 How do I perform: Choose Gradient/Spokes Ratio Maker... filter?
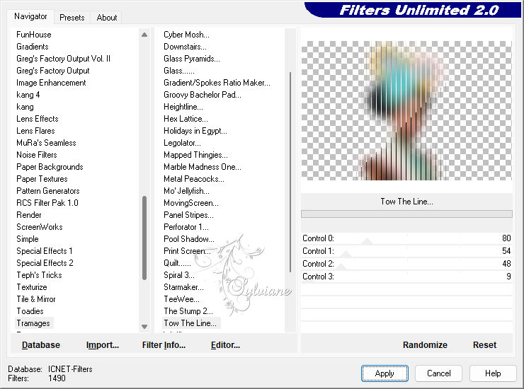[x=217, y=83]
